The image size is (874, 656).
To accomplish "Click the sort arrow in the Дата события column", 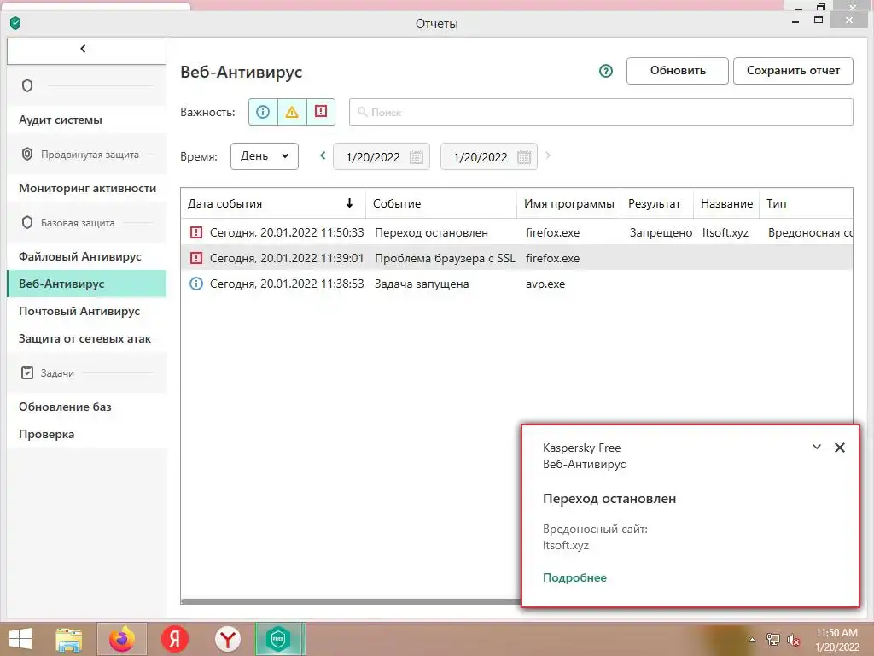I will click(349, 203).
